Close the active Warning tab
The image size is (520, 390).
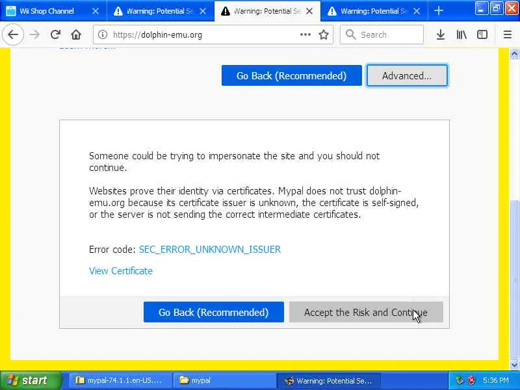309,11
